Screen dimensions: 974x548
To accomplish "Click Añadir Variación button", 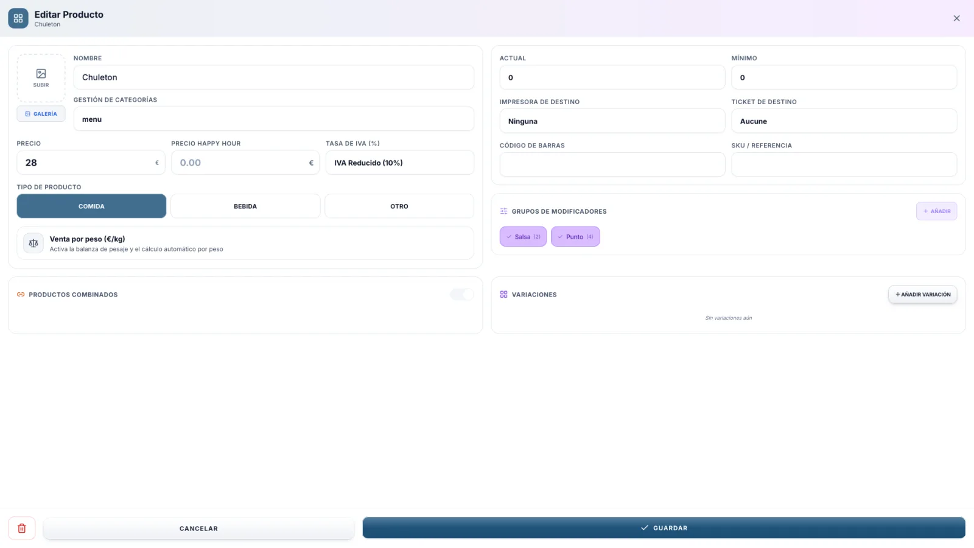I will point(923,295).
